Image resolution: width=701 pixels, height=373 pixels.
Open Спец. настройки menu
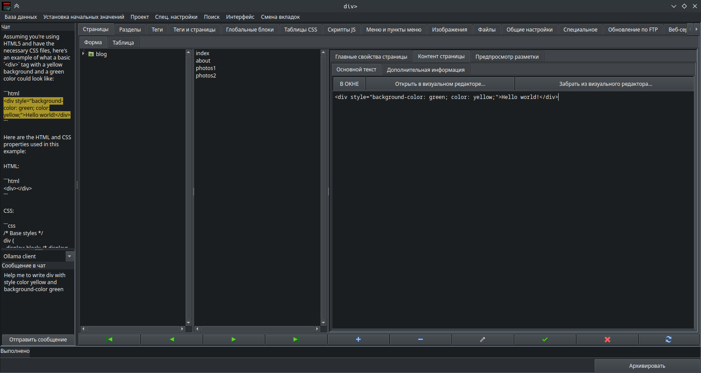click(x=176, y=17)
